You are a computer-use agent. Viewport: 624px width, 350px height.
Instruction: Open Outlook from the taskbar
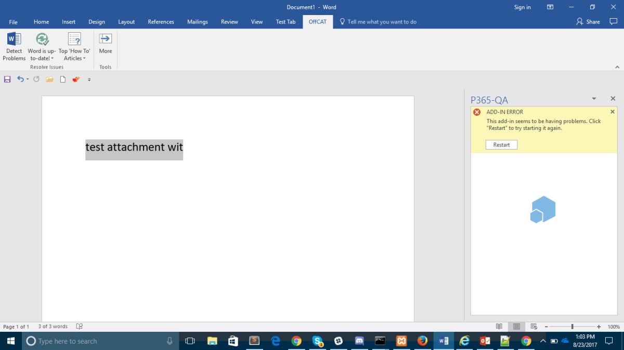point(485,341)
